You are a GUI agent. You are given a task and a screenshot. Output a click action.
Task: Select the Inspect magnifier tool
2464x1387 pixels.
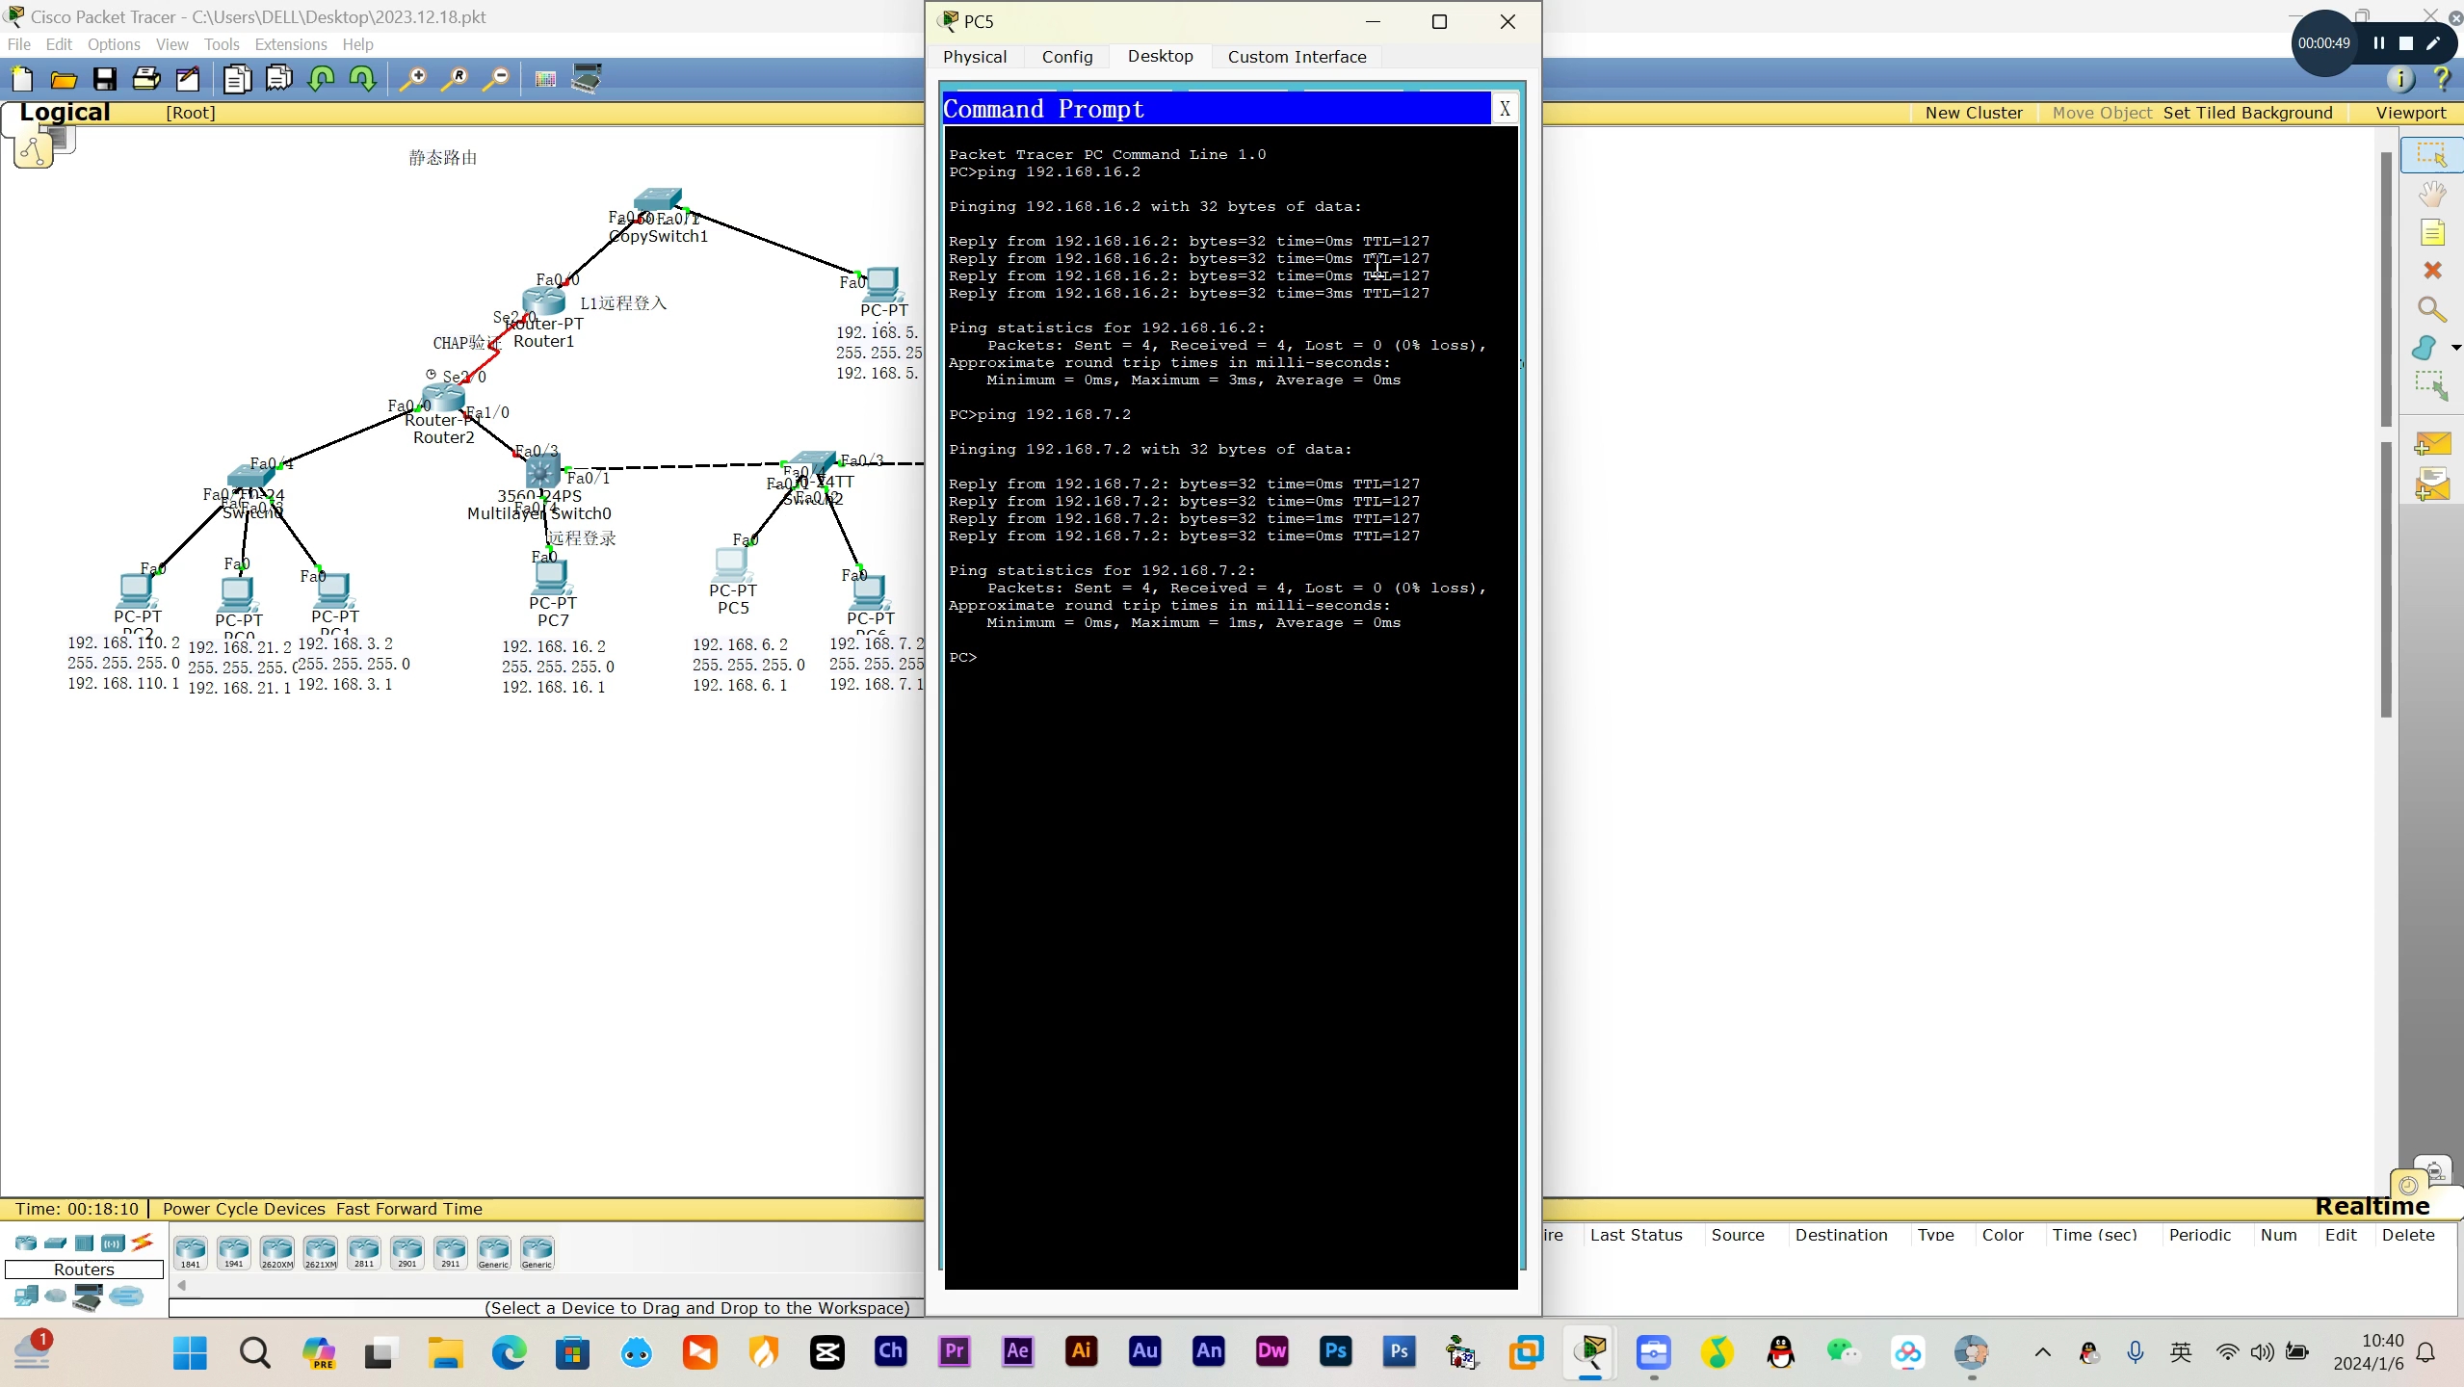2431,309
